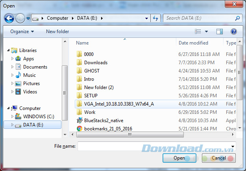Viewport: 246px width, 171px height.
Task: Open the Organize menu
Action: [22, 32]
